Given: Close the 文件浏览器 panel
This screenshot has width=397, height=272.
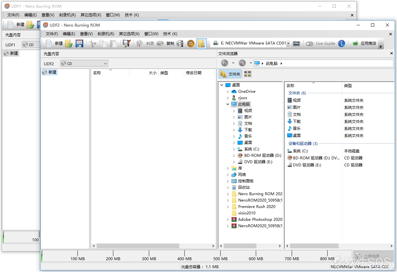Looking at the screenshot, I should pos(391,53).
